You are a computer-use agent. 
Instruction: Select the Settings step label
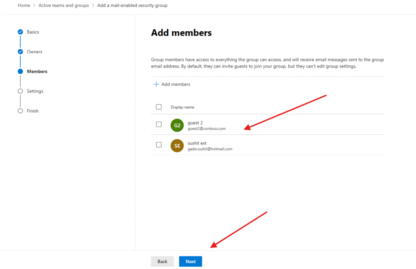tap(35, 91)
